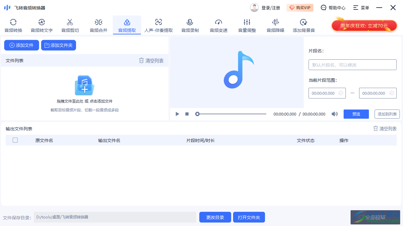
Task: Switch to the 音频合并 merge tool
Action: tap(98, 25)
